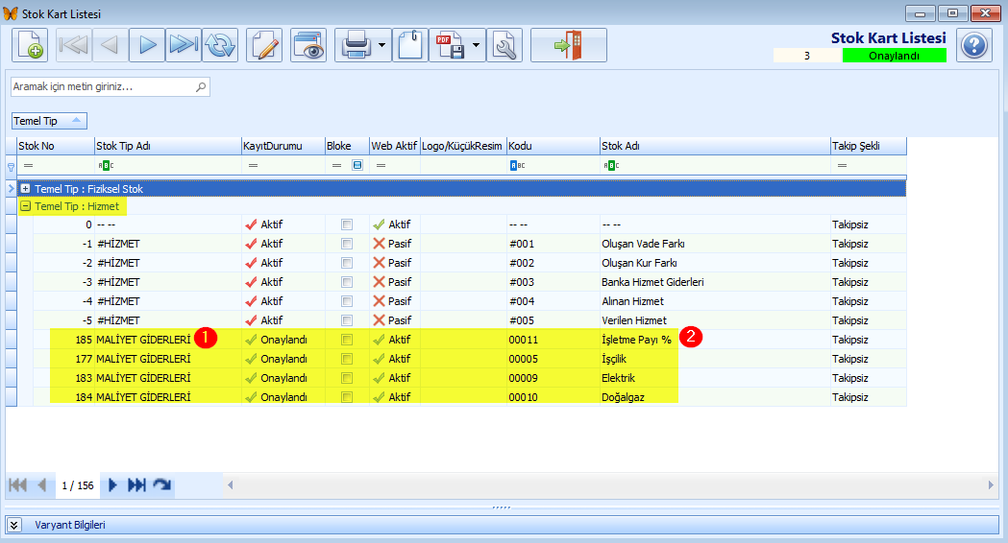1008x543 pixels.
Task: Go to first page in pager
Action: coord(17,485)
